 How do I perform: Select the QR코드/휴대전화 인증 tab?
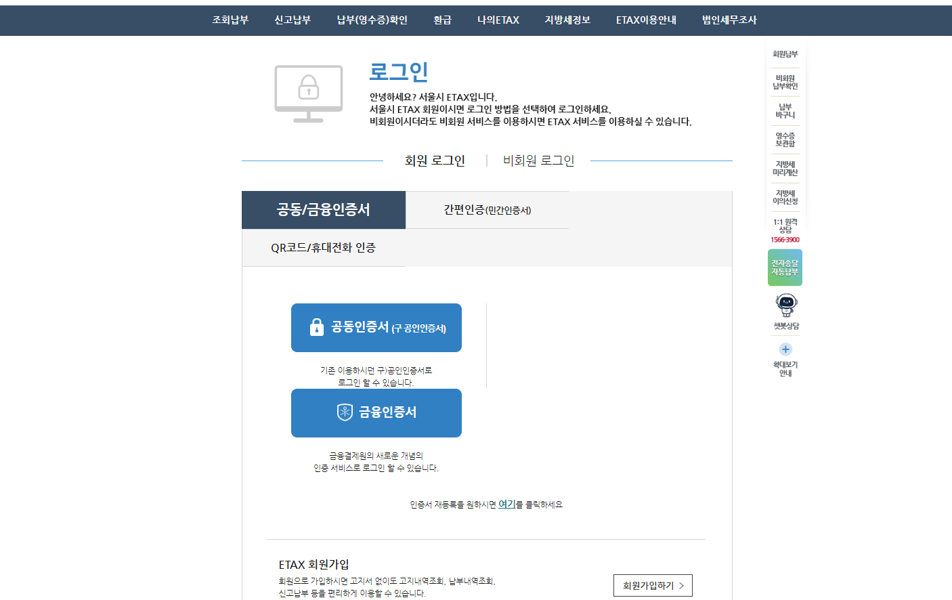click(x=324, y=248)
